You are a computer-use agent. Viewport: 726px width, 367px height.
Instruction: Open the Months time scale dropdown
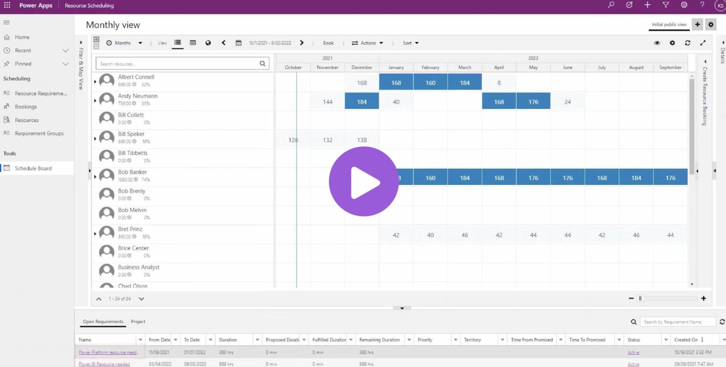coord(124,43)
